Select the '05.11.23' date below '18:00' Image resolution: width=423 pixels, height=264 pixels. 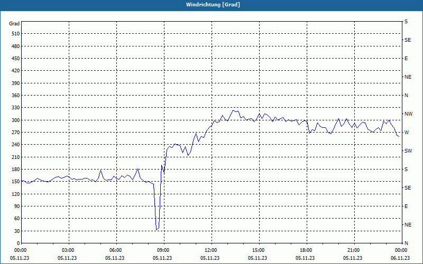click(305, 258)
